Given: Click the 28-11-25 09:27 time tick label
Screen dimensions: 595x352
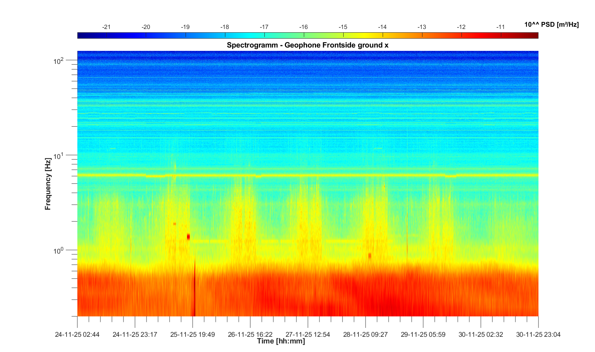Looking at the screenshot, I should pos(366,335).
